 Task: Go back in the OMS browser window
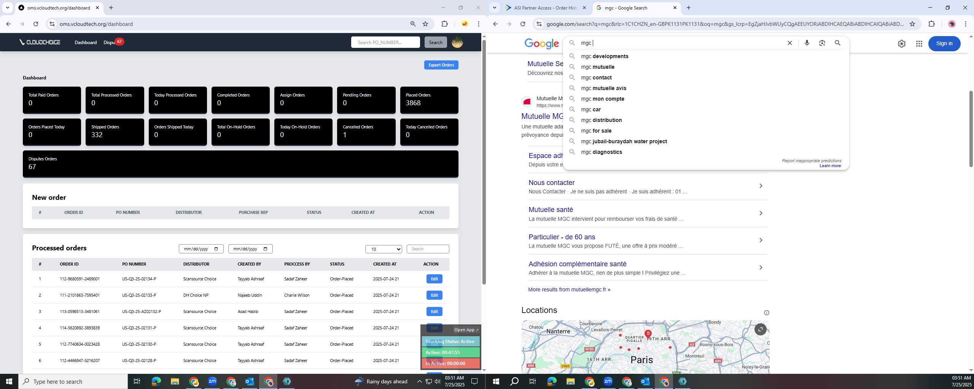click(8, 24)
